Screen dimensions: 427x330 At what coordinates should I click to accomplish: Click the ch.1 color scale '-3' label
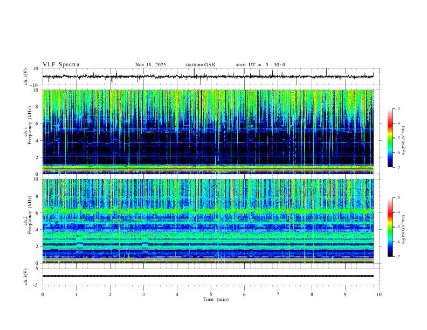(x=397, y=108)
